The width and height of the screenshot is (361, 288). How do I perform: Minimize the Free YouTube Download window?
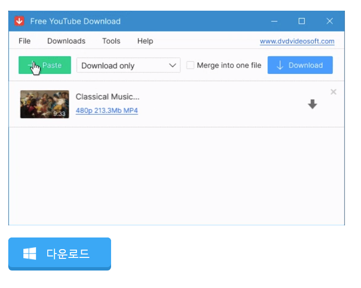point(274,21)
